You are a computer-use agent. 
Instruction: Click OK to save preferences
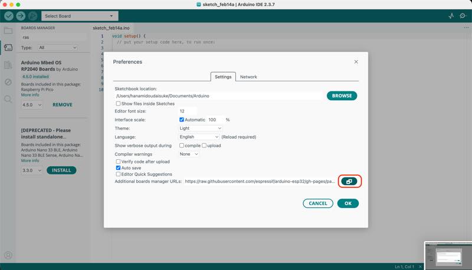click(348, 203)
